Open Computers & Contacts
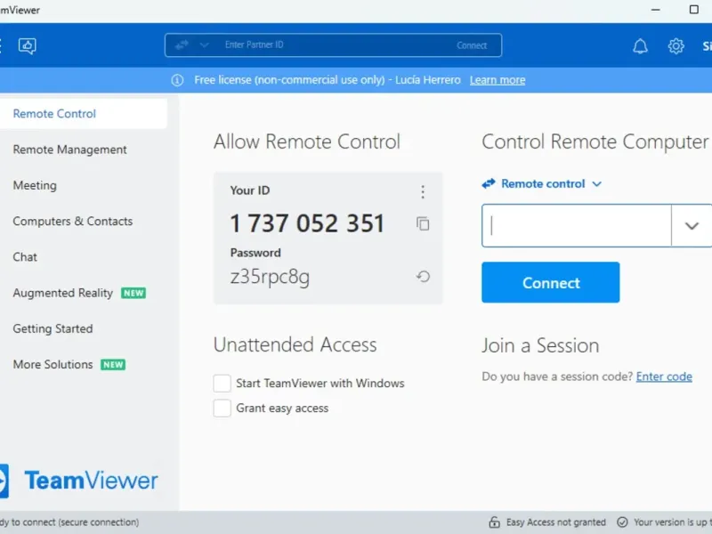Viewport: 712px width, 534px height. click(x=73, y=221)
